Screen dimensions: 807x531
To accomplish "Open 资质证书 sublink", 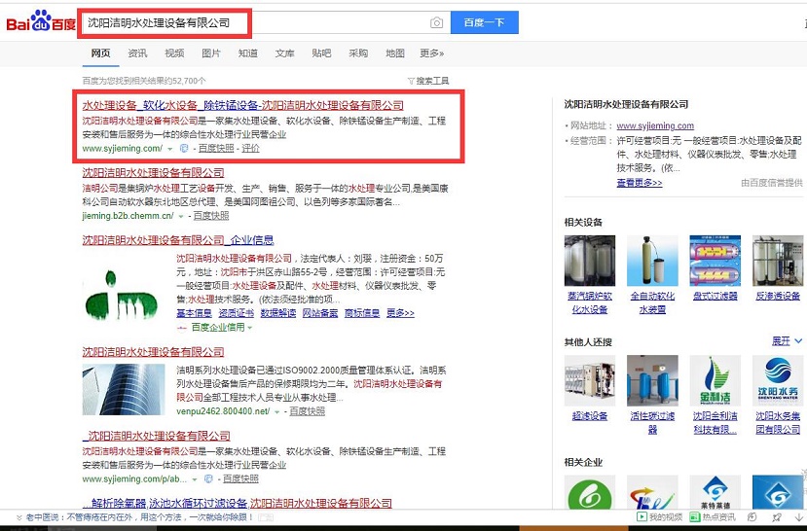I will (x=237, y=313).
